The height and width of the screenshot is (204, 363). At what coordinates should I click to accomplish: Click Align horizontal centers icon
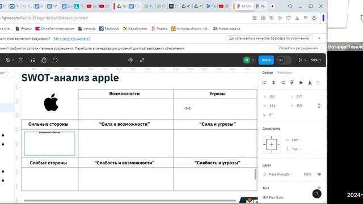click(273, 83)
